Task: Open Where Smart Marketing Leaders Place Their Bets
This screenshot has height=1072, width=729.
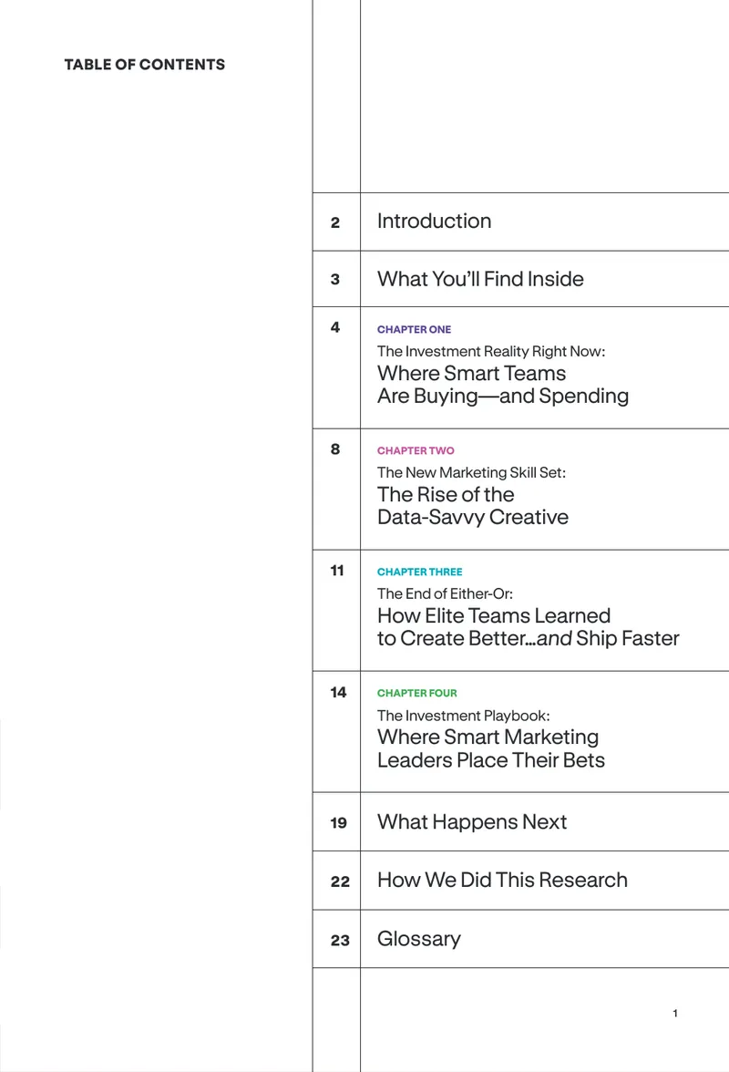Action: (x=490, y=748)
